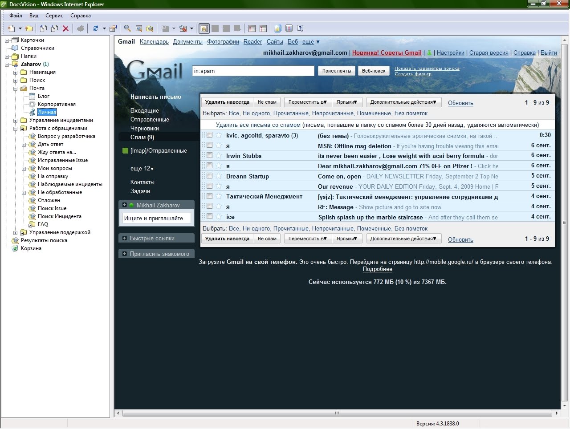
Task: Click the Корзина recycle bin icon in tree
Action: tap(15, 248)
